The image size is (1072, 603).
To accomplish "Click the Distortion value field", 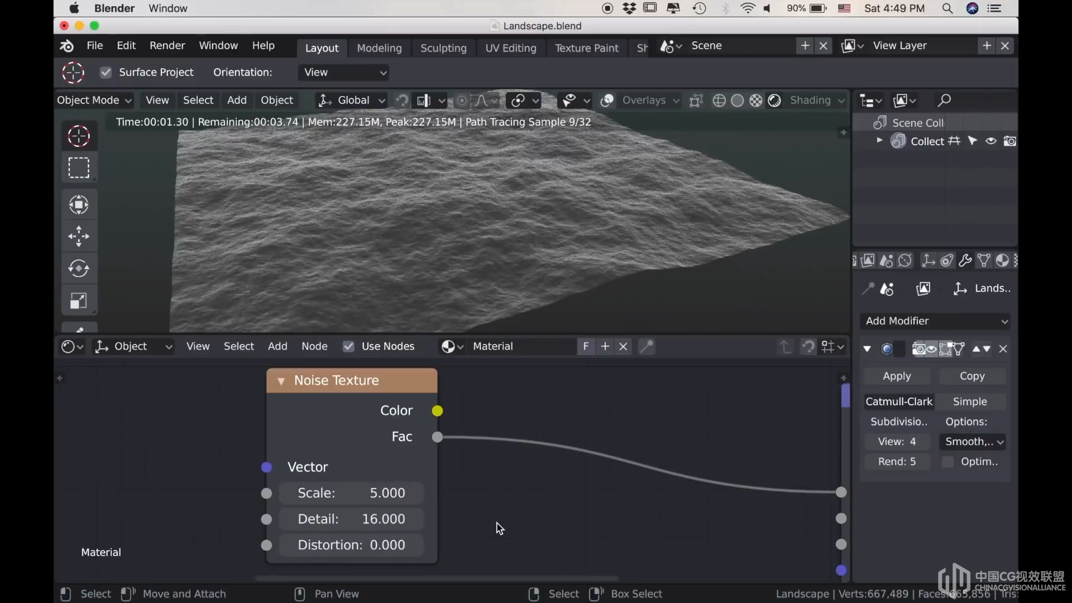I will [351, 545].
